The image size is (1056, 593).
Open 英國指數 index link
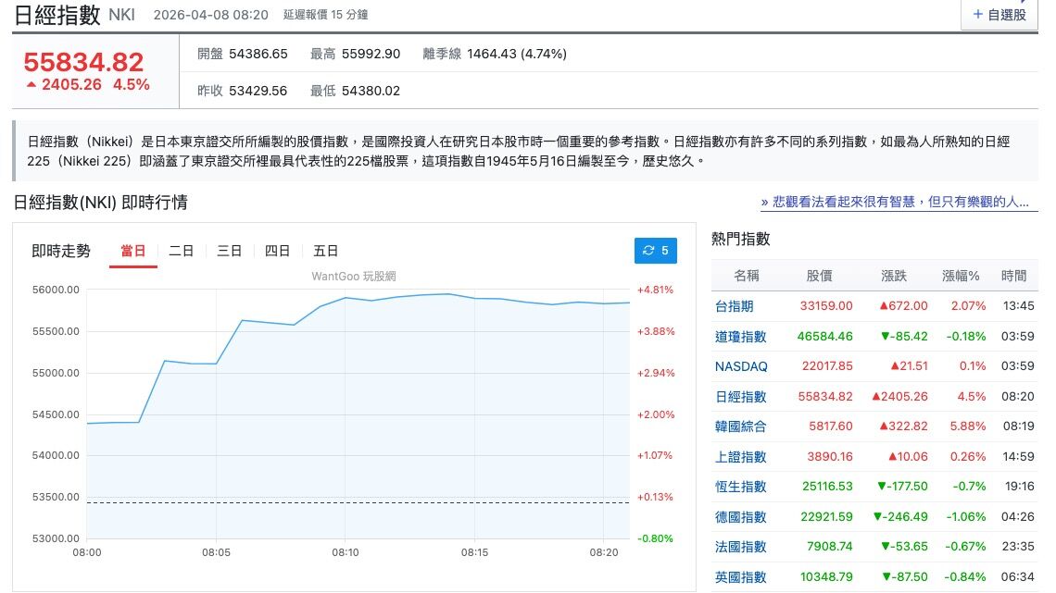click(x=740, y=577)
